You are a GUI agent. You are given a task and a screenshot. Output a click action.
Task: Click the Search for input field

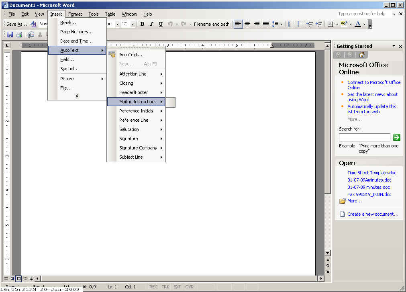[364, 137]
